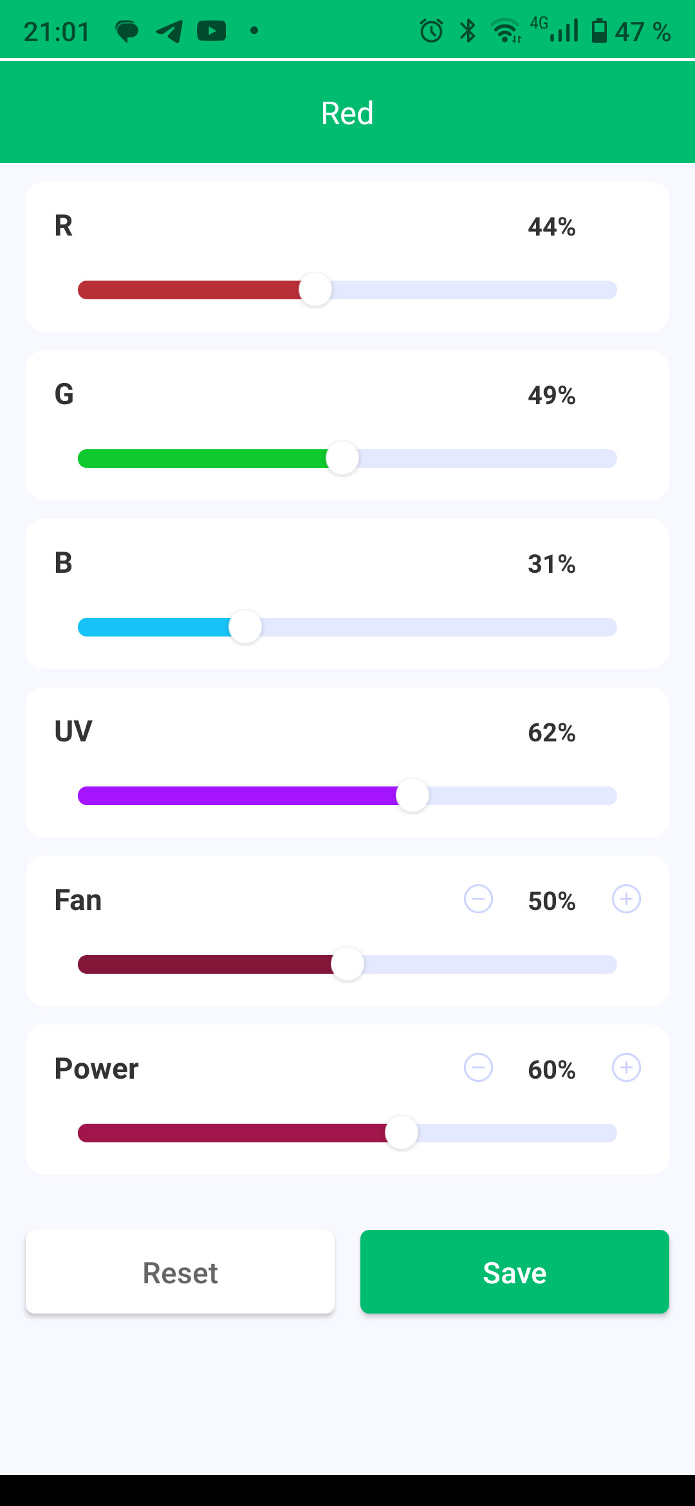This screenshot has height=1506, width=695.
Task: Click the Power slider handle
Action: (x=402, y=1133)
